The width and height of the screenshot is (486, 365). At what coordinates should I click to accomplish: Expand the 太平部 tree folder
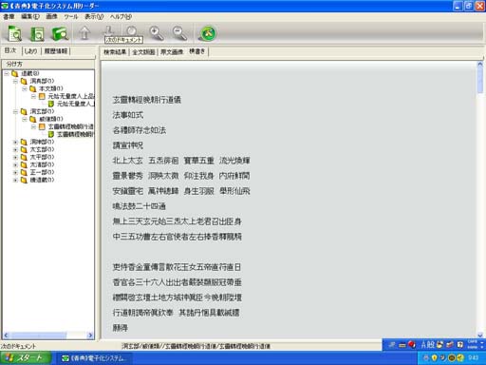(15, 157)
